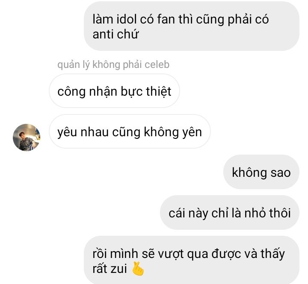The width and height of the screenshot is (308, 284).
Task: Select the 'yêu nhau cũng không yên' bubble
Action: click(x=130, y=132)
